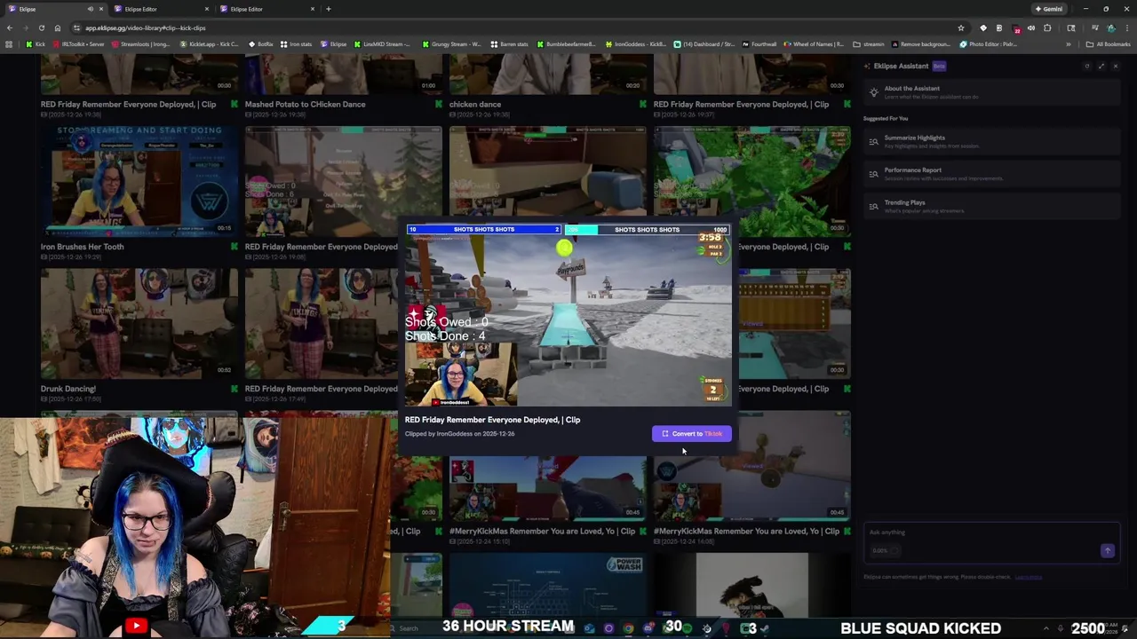Open the Streamloots bookmark
The image size is (1137, 639).
141,44
